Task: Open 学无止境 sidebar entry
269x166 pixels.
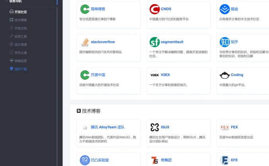Action: (18, 52)
